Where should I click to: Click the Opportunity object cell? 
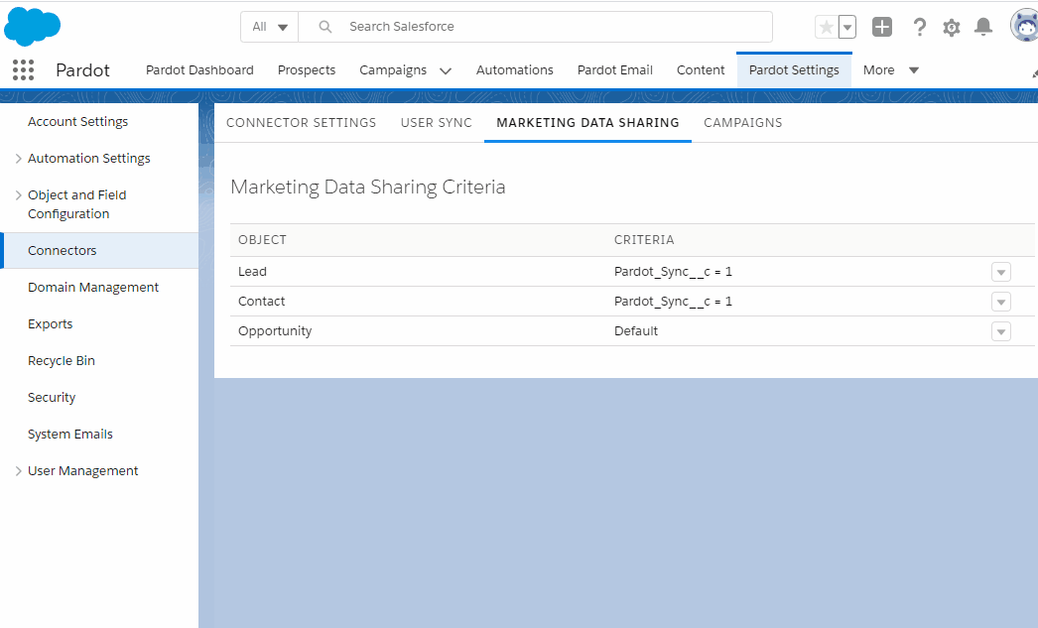click(x=275, y=331)
